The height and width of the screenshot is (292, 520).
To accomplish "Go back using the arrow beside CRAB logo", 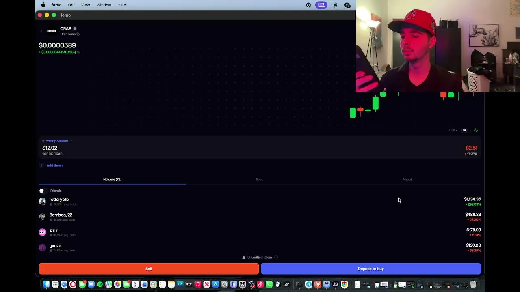I will [41, 31].
